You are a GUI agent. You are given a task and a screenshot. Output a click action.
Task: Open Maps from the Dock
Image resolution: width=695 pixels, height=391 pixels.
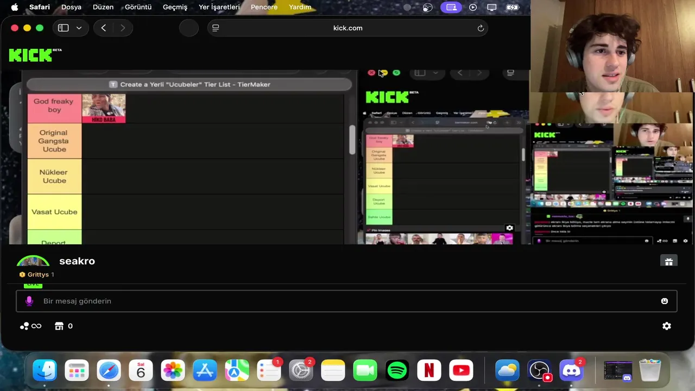[x=237, y=371]
